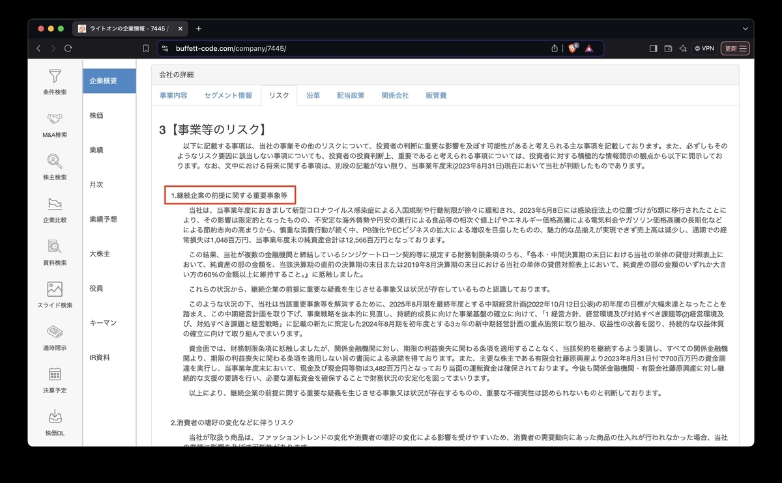
Task: Click the 株主検索 magnifier icon
Action: click(x=55, y=161)
